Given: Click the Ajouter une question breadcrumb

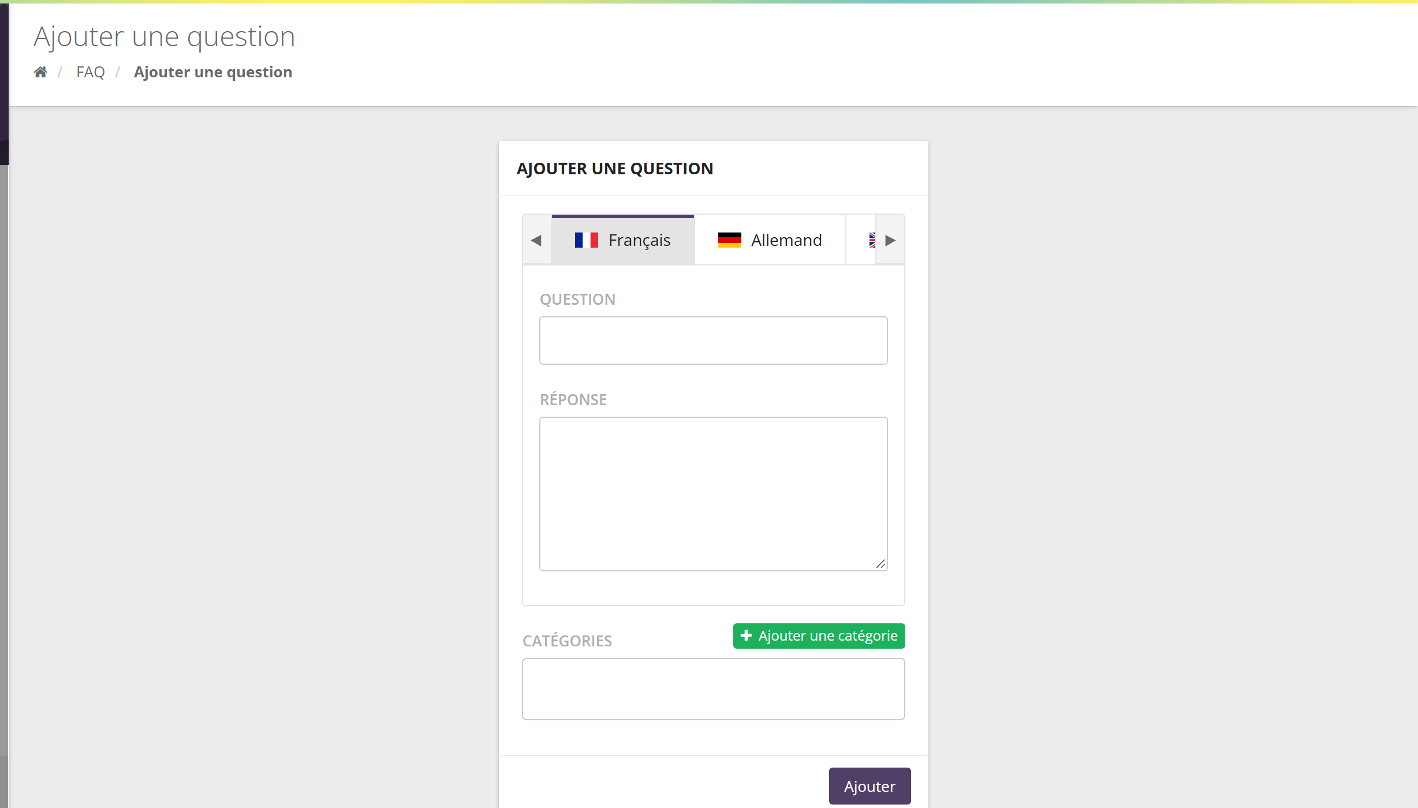Looking at the screenshot, I should [x=213, y=72].
